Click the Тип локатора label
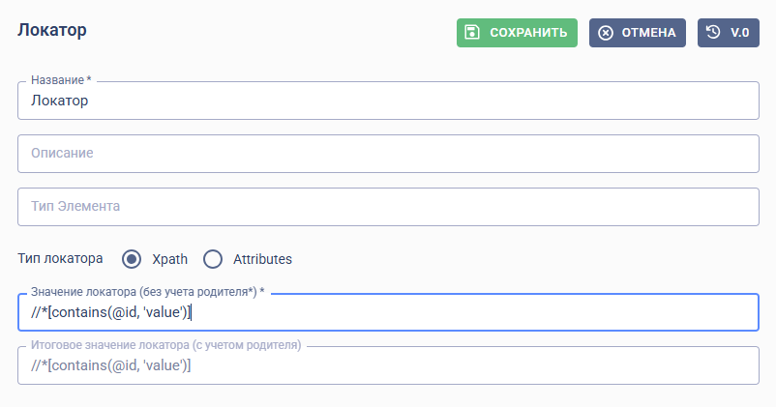 coord(60,258)
